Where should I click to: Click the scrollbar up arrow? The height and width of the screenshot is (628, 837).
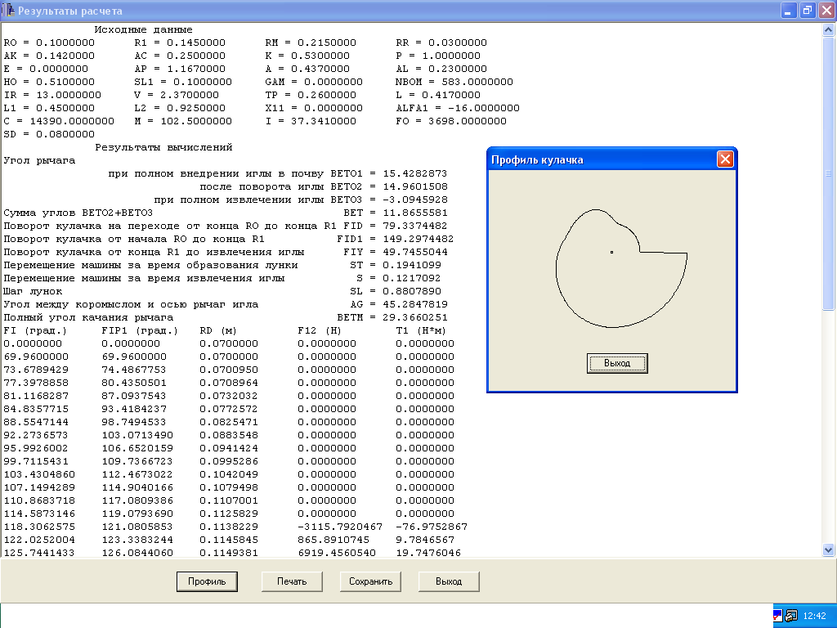pyautogui.click(x=828, y=31)
